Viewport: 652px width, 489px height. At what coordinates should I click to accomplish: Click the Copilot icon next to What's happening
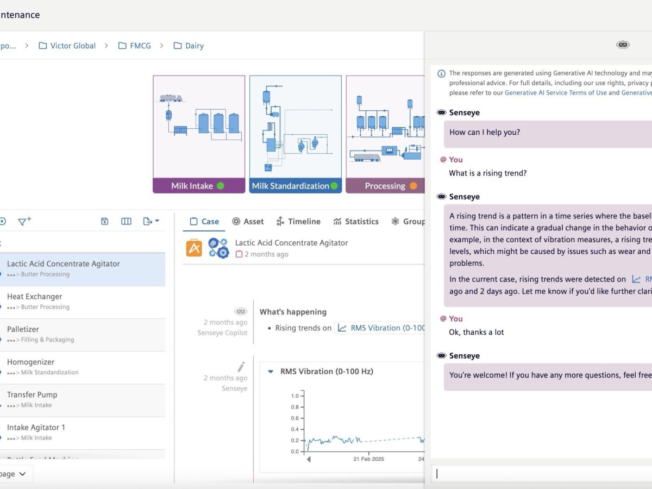click(240, 311)
